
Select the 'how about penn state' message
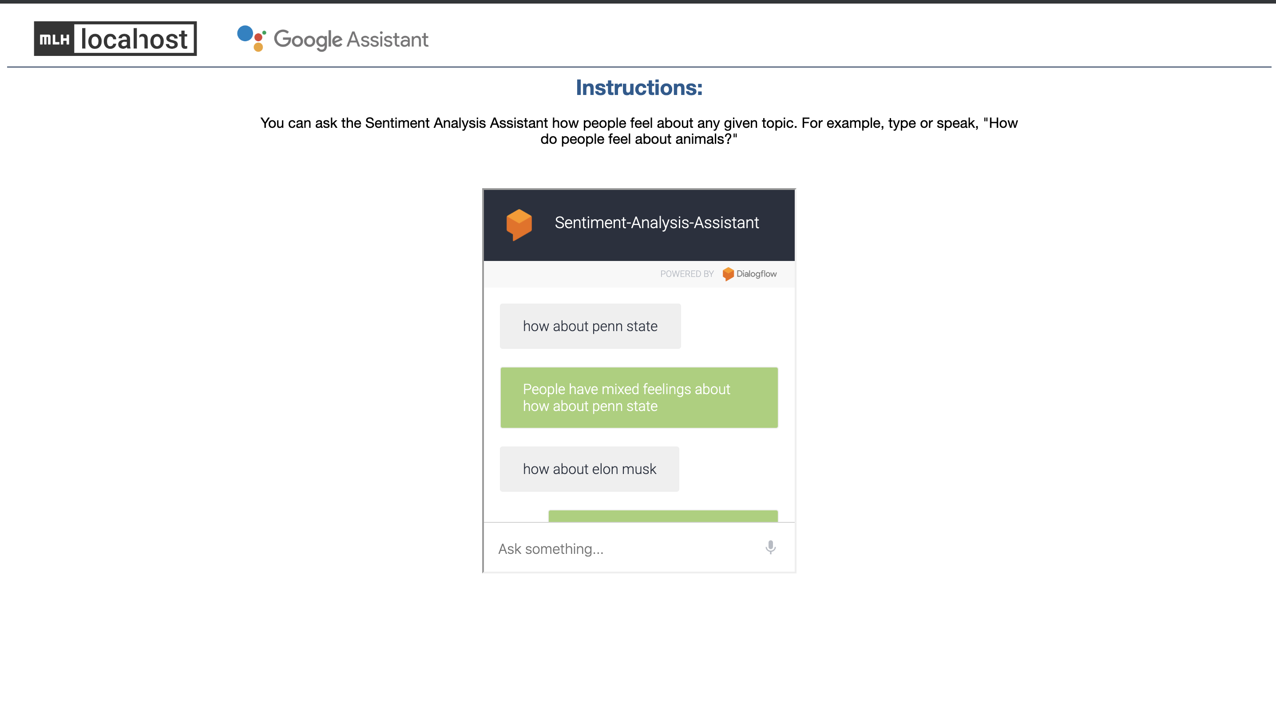[590, 326]
